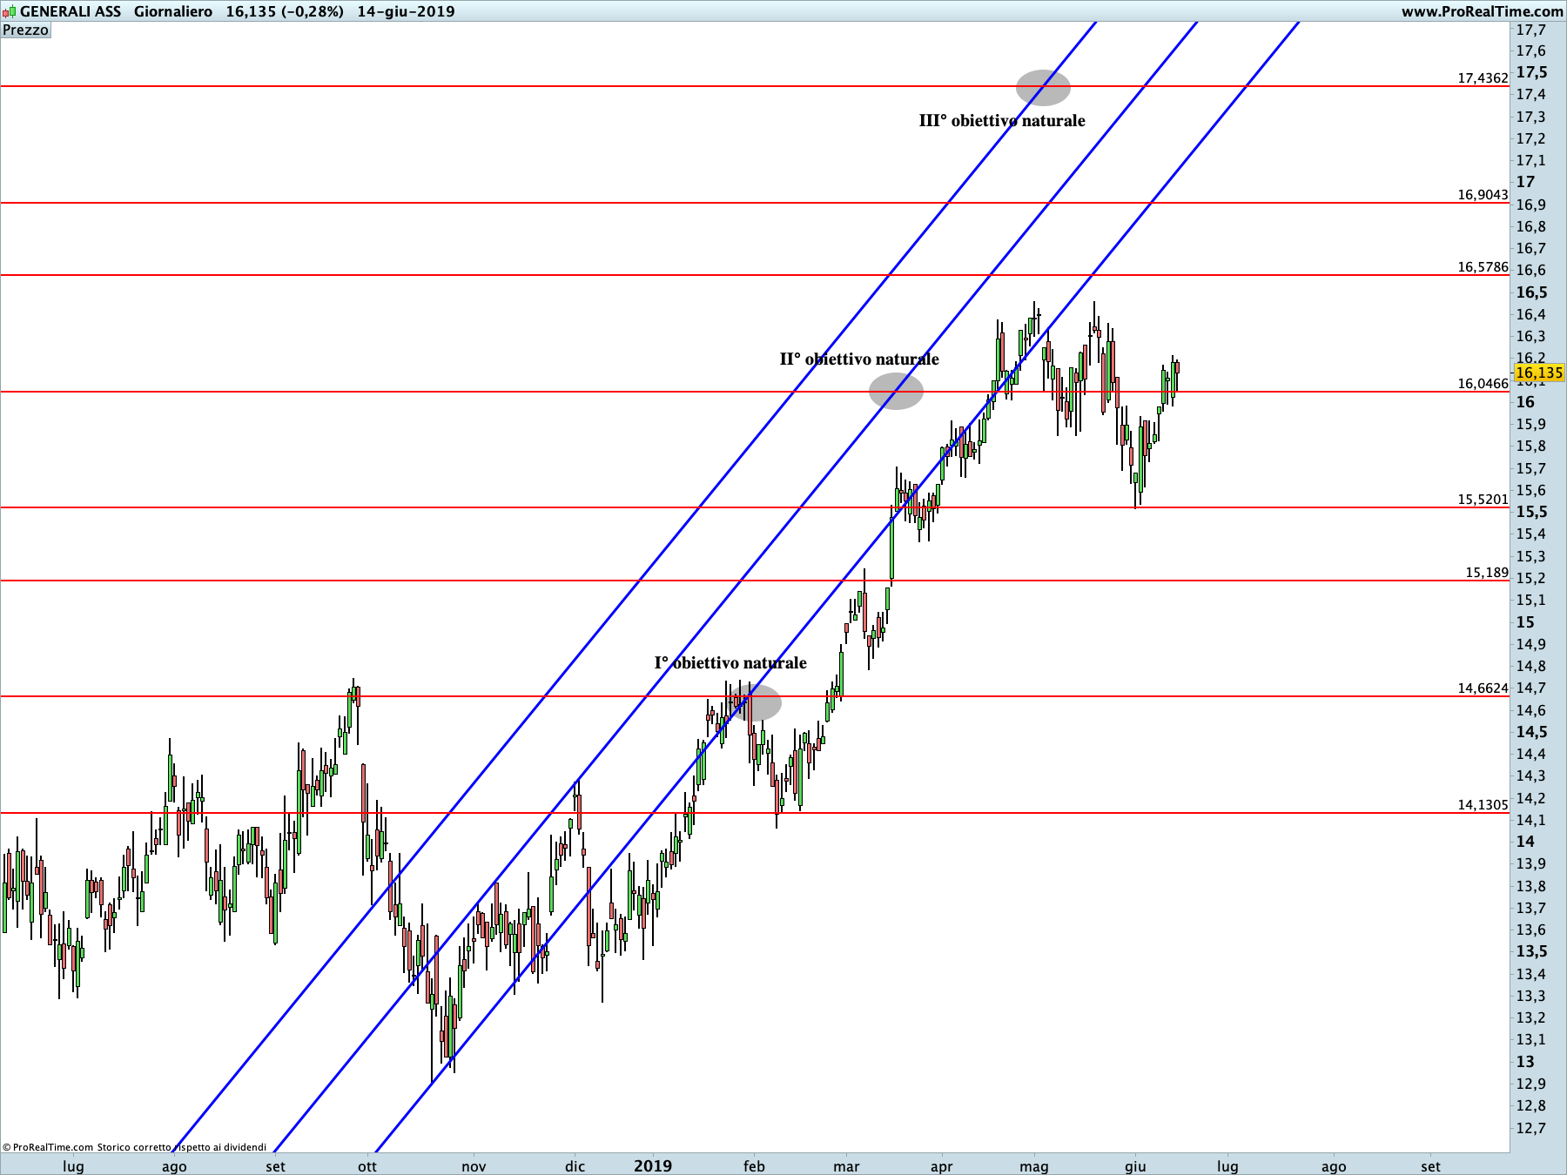Click the candlestick chart icon beside GENERALI ASS
This screenshot has width=1567, height=1175.
9,11
